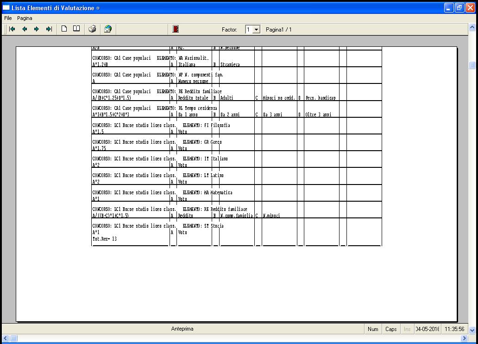Click the "Da 1 anno" cell
Screen dimensions: 478x344
click(188, 115)
